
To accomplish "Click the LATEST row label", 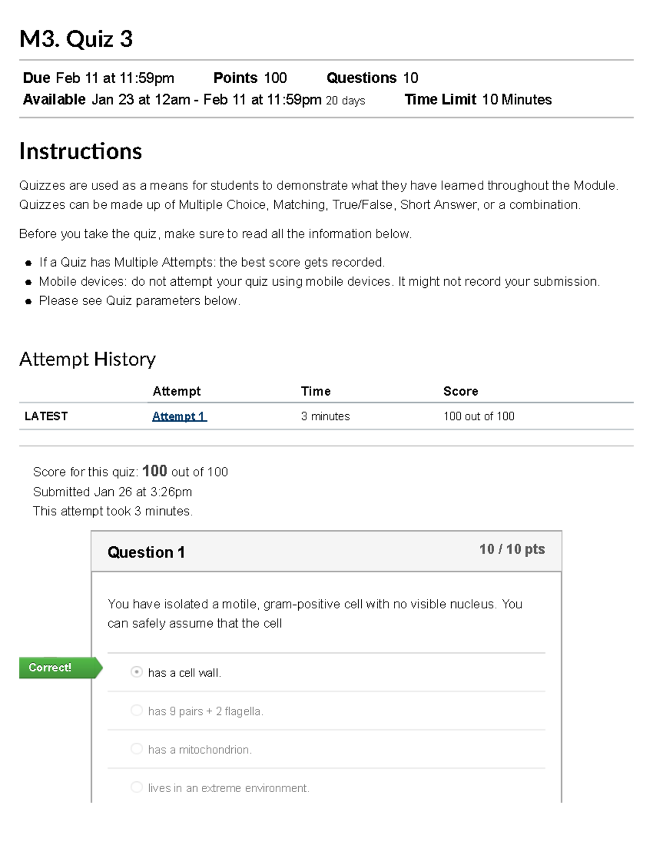I will point(46,416).
